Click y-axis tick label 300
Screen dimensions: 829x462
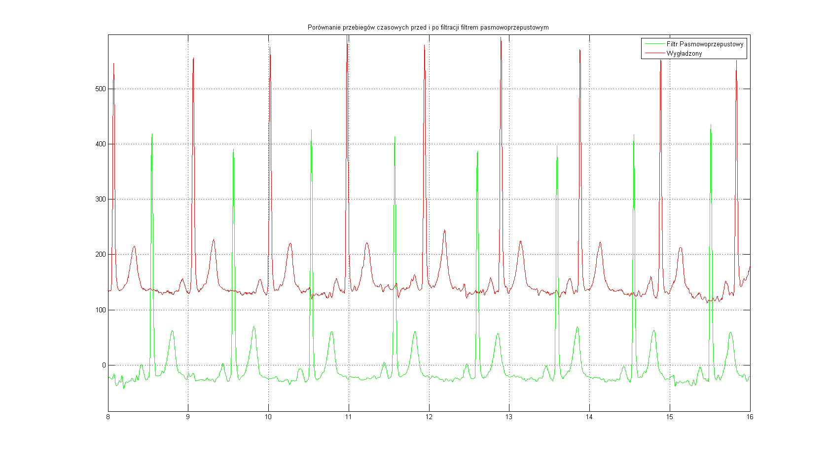click(x=101, y=199)
